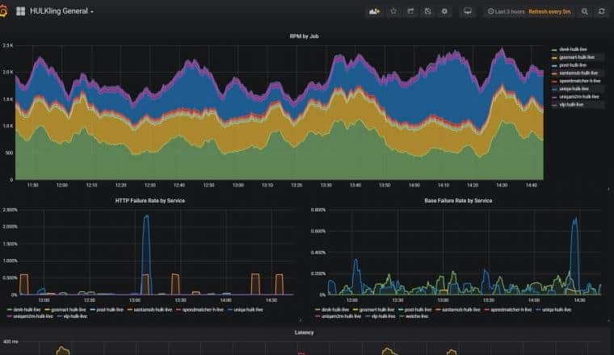Select uniqa-hulk-live in HTTP Failure Rate legend

[248, 310]
